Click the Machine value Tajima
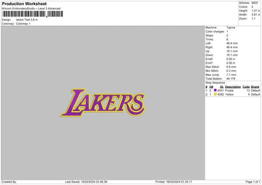 tap(231, 27)
